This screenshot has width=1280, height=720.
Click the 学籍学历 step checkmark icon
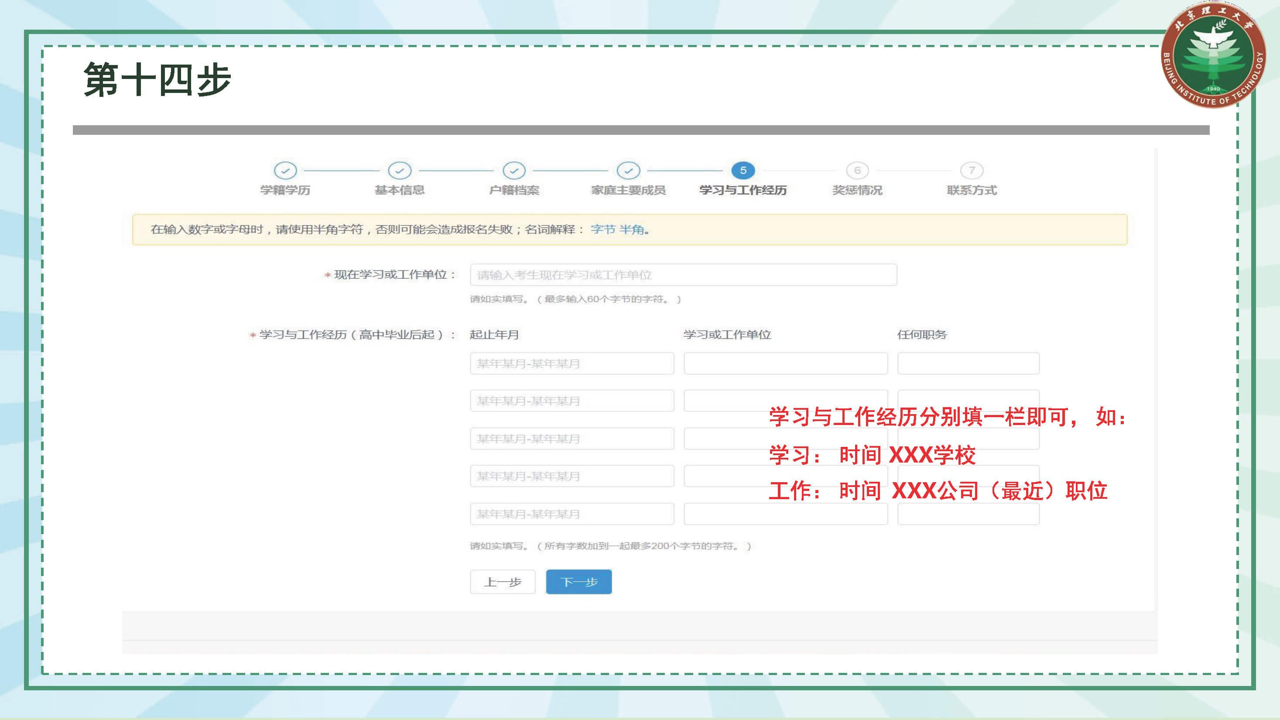click(x=285, y=171)
